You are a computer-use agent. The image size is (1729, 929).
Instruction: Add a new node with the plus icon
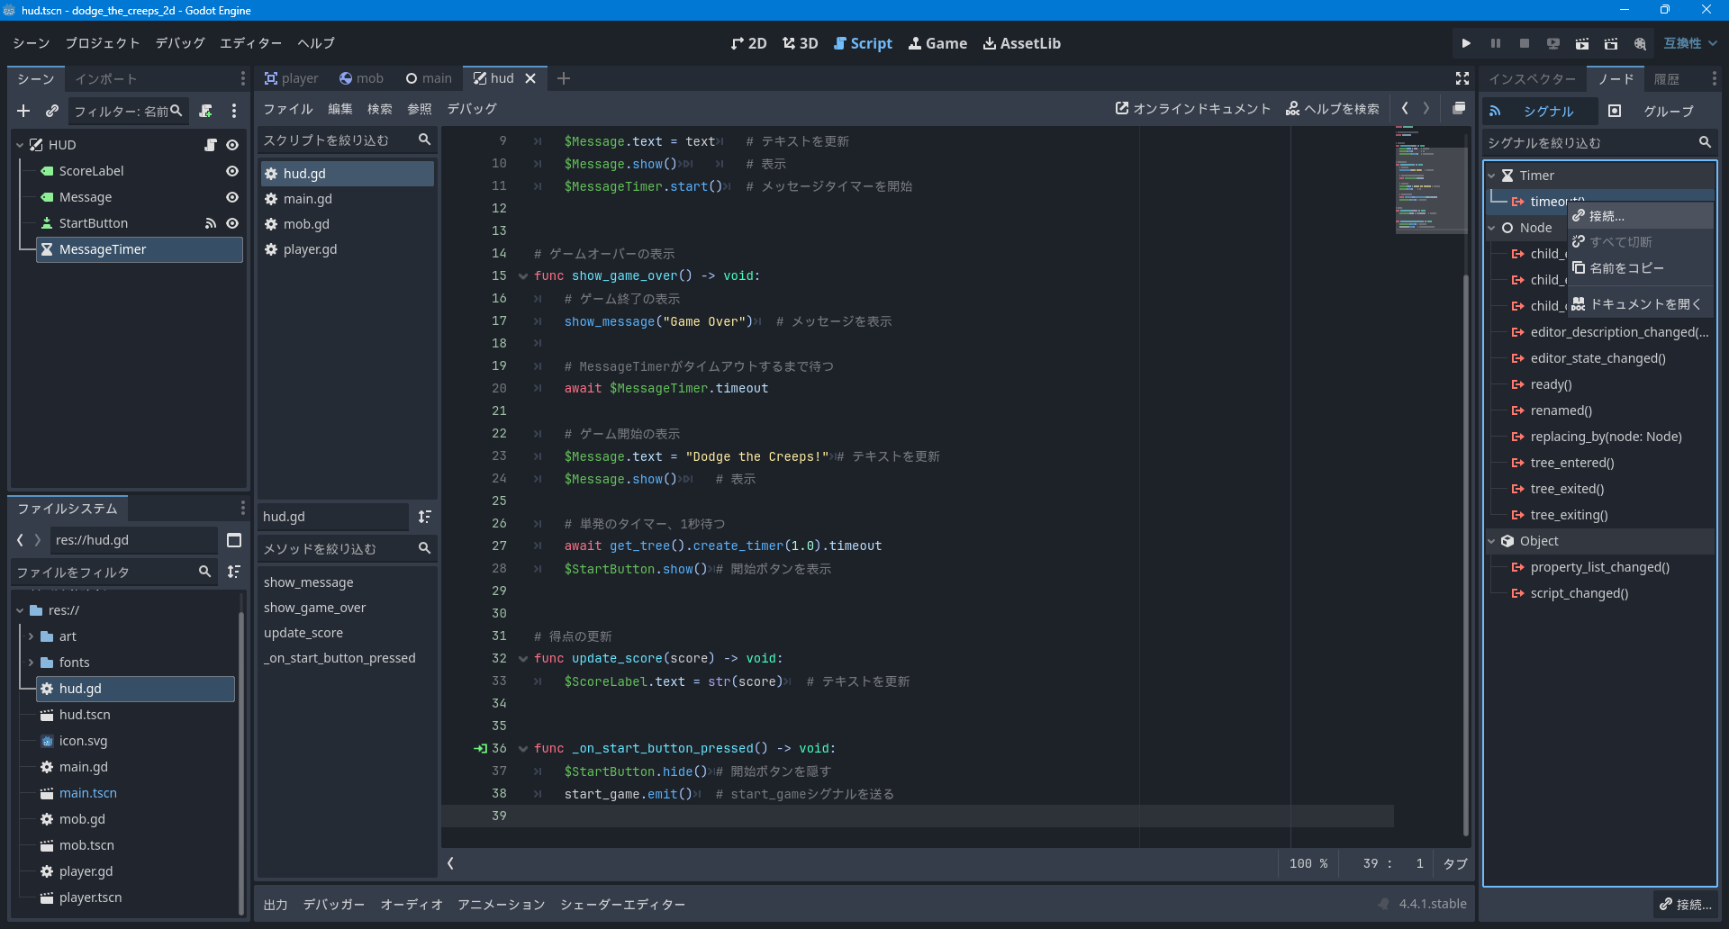pyautogui.click(x=23, y=111)
